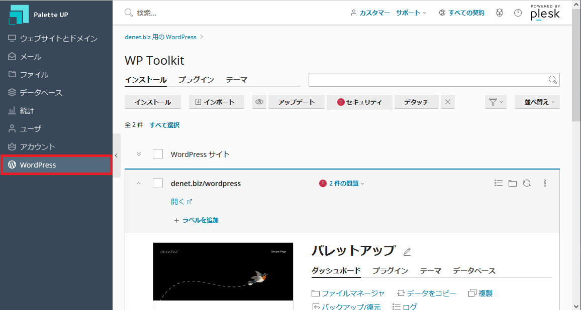Image resolution: width=581 pixels, height=310 pixels.
Task: Click the すべて選択 link
Action: coord(164,125)
